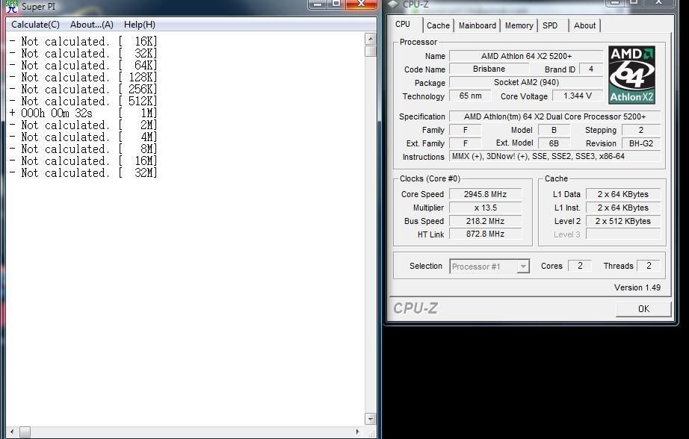Click the processor Name field 'AMD Athlon 64 X2 5200+'
The width and height of the screenshot is (689, 439).
point(526,56)
